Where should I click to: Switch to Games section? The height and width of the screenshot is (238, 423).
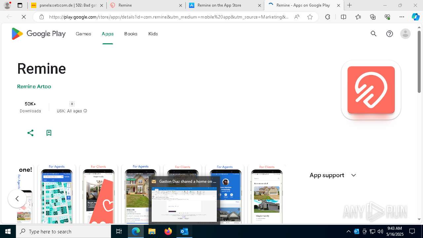(x=83, y=34)
